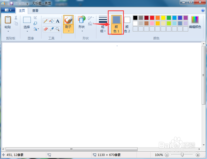
Task: Open the Edit colors rainbow icon
Action: (x=195, y=20)
